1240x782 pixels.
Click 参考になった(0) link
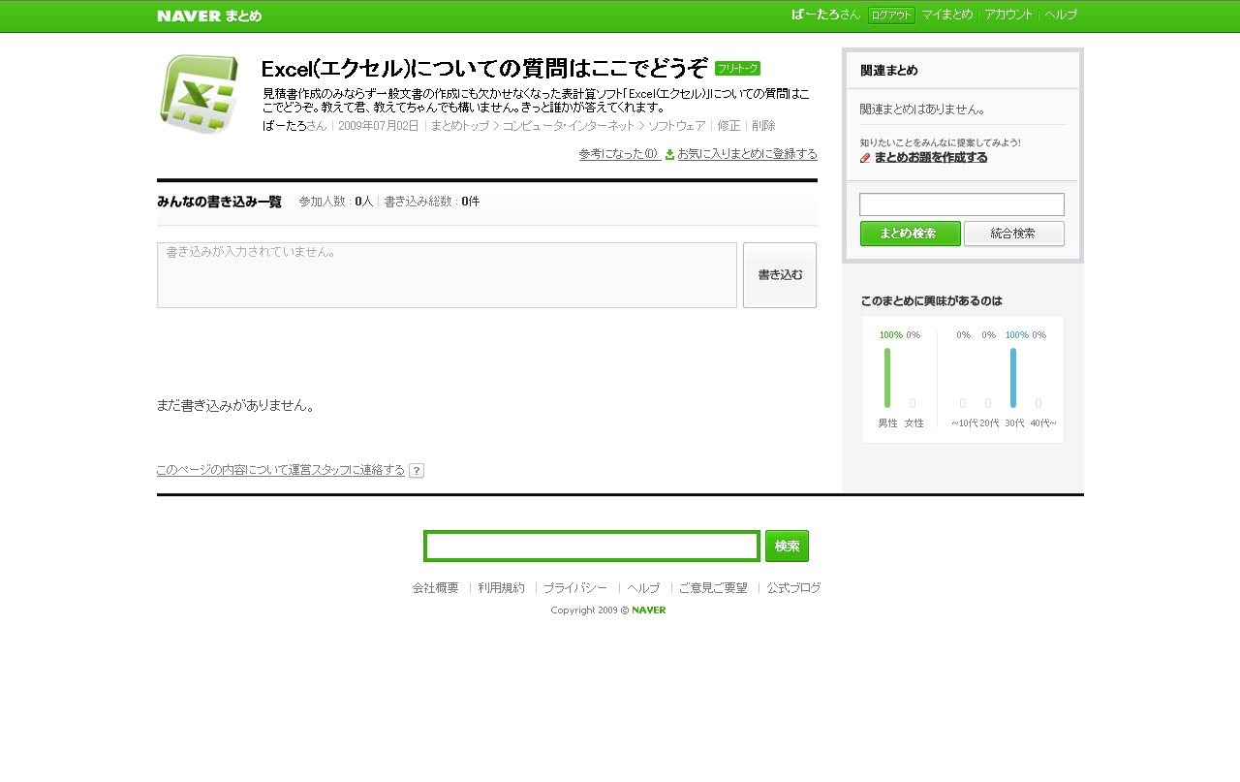620,154
